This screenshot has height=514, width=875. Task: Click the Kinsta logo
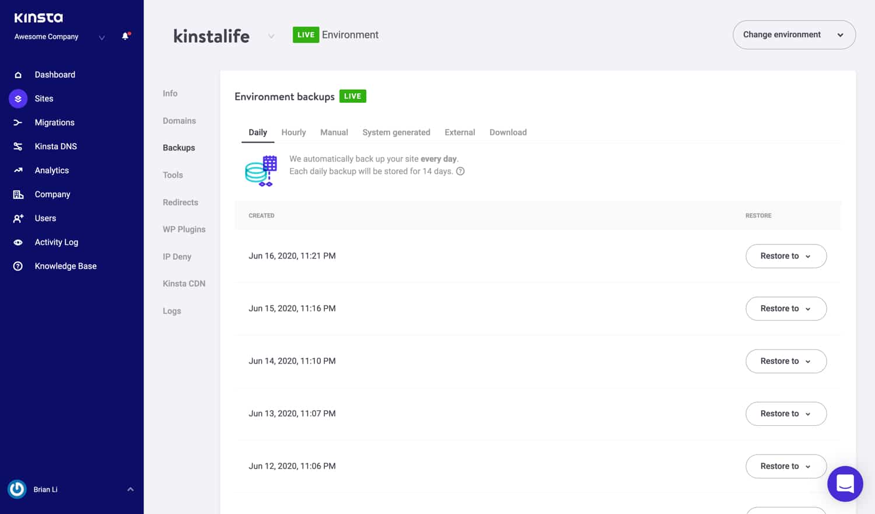coord(38,18)
